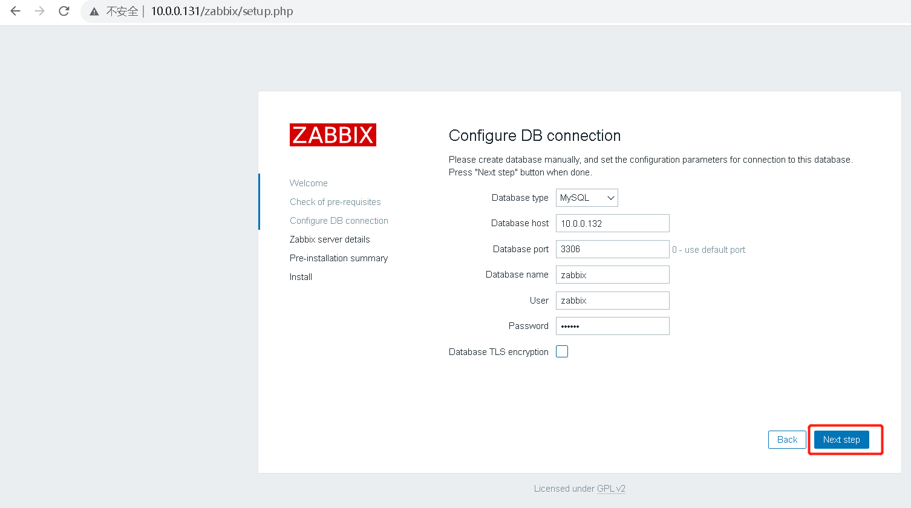Viewport: 911px width, 508px height.
Task: Click the browser forward arrow
Action: [40, 11]
